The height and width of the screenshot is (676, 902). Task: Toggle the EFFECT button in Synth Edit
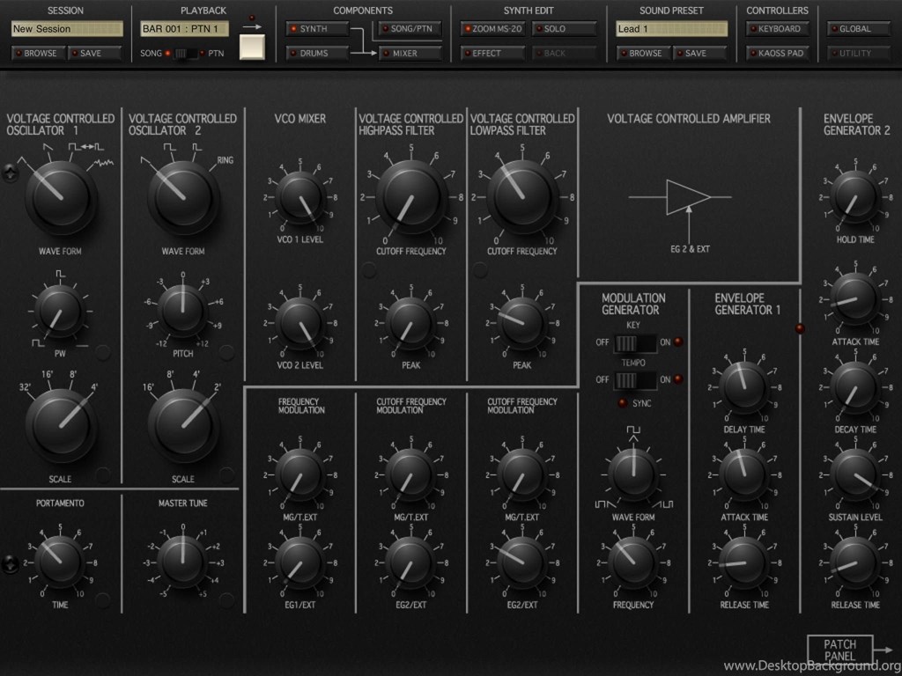tap(492, 53)
